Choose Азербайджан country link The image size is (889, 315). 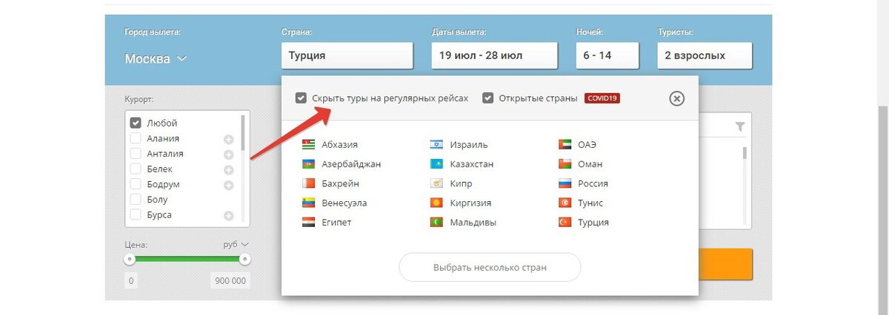point(351,164)
